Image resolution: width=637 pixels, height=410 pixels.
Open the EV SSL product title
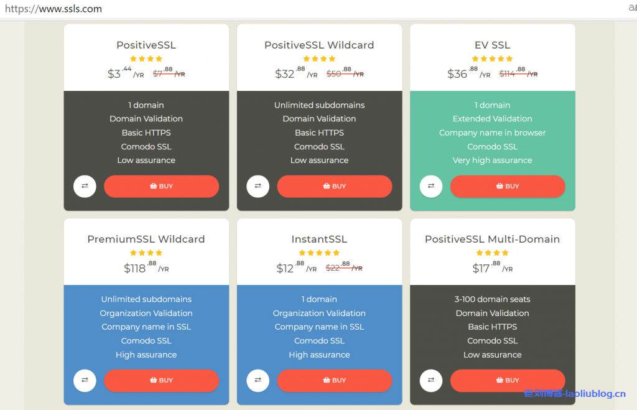pos(492,45)
